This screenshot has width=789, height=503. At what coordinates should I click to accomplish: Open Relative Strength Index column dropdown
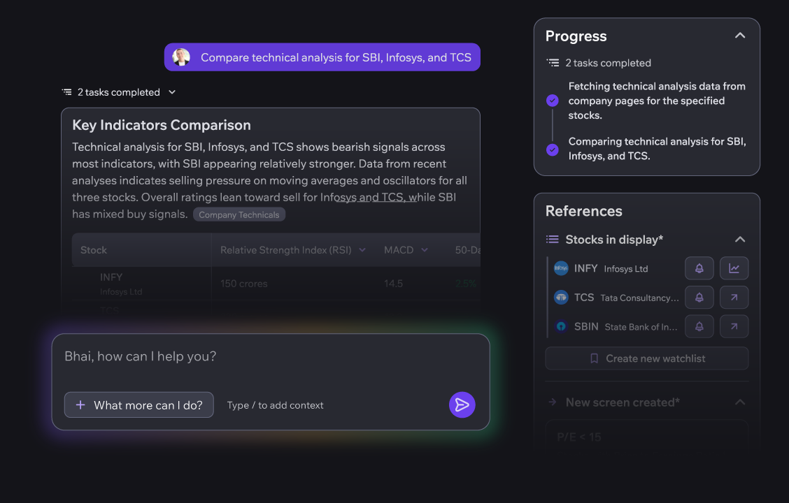pyautogui.click(x=362, y=250)
